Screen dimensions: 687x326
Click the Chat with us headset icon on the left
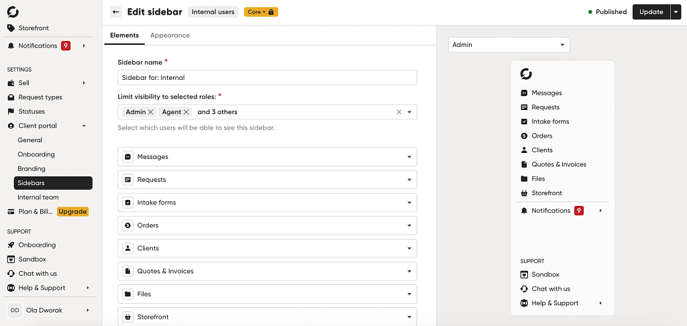point(11,274)
